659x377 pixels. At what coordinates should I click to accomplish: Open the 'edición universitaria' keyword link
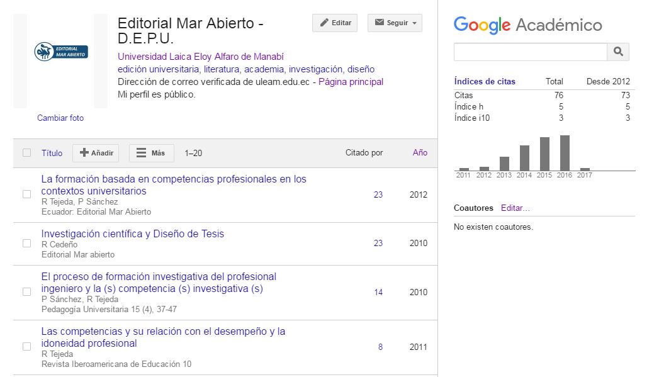click(x=151, y=69)
